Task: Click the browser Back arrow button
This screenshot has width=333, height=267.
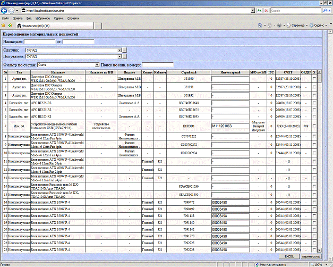Action: (x=5, y=11)
